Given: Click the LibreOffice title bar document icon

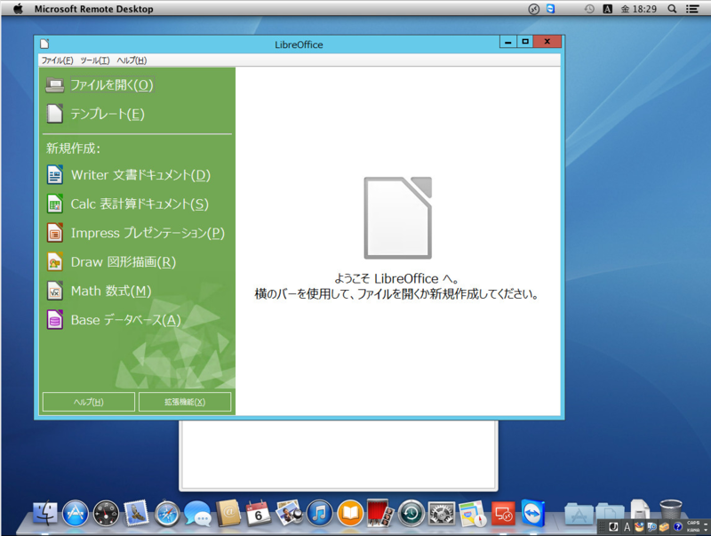Looking at the screenshot, I should (x=44, y=44).
